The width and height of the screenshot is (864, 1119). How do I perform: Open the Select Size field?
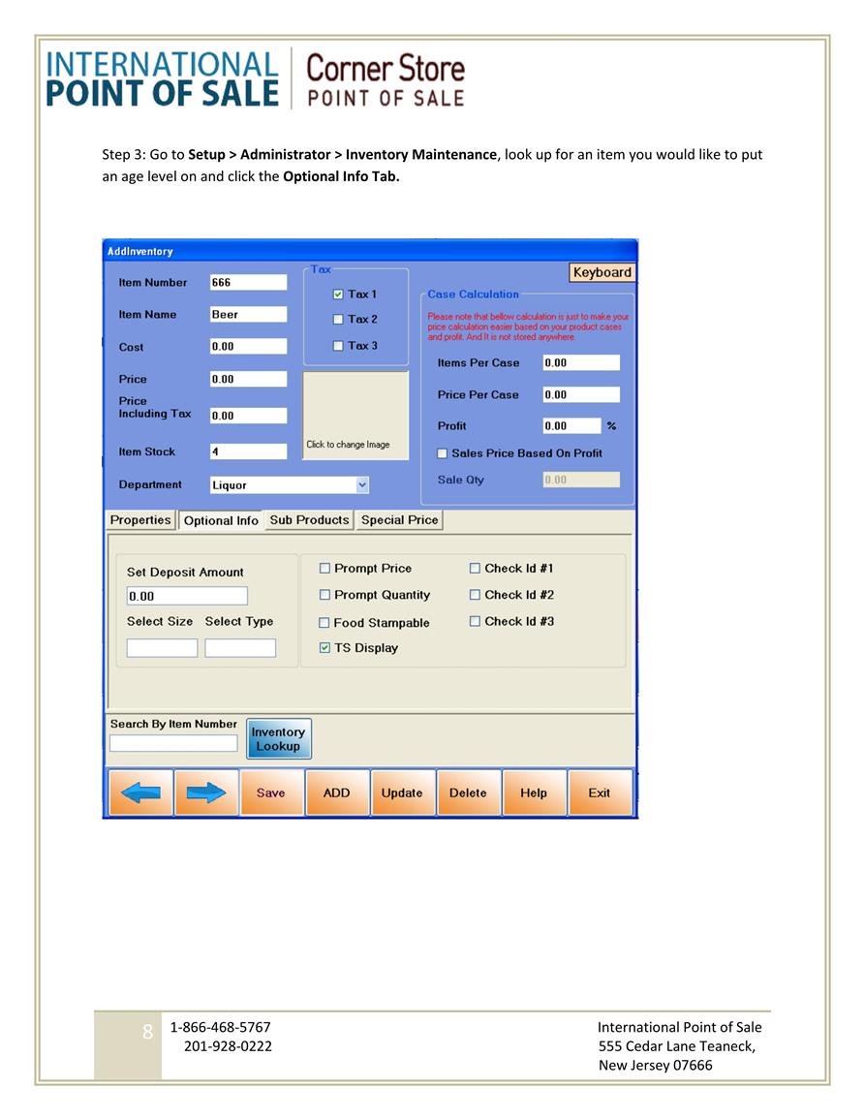(x=162, y=647)
